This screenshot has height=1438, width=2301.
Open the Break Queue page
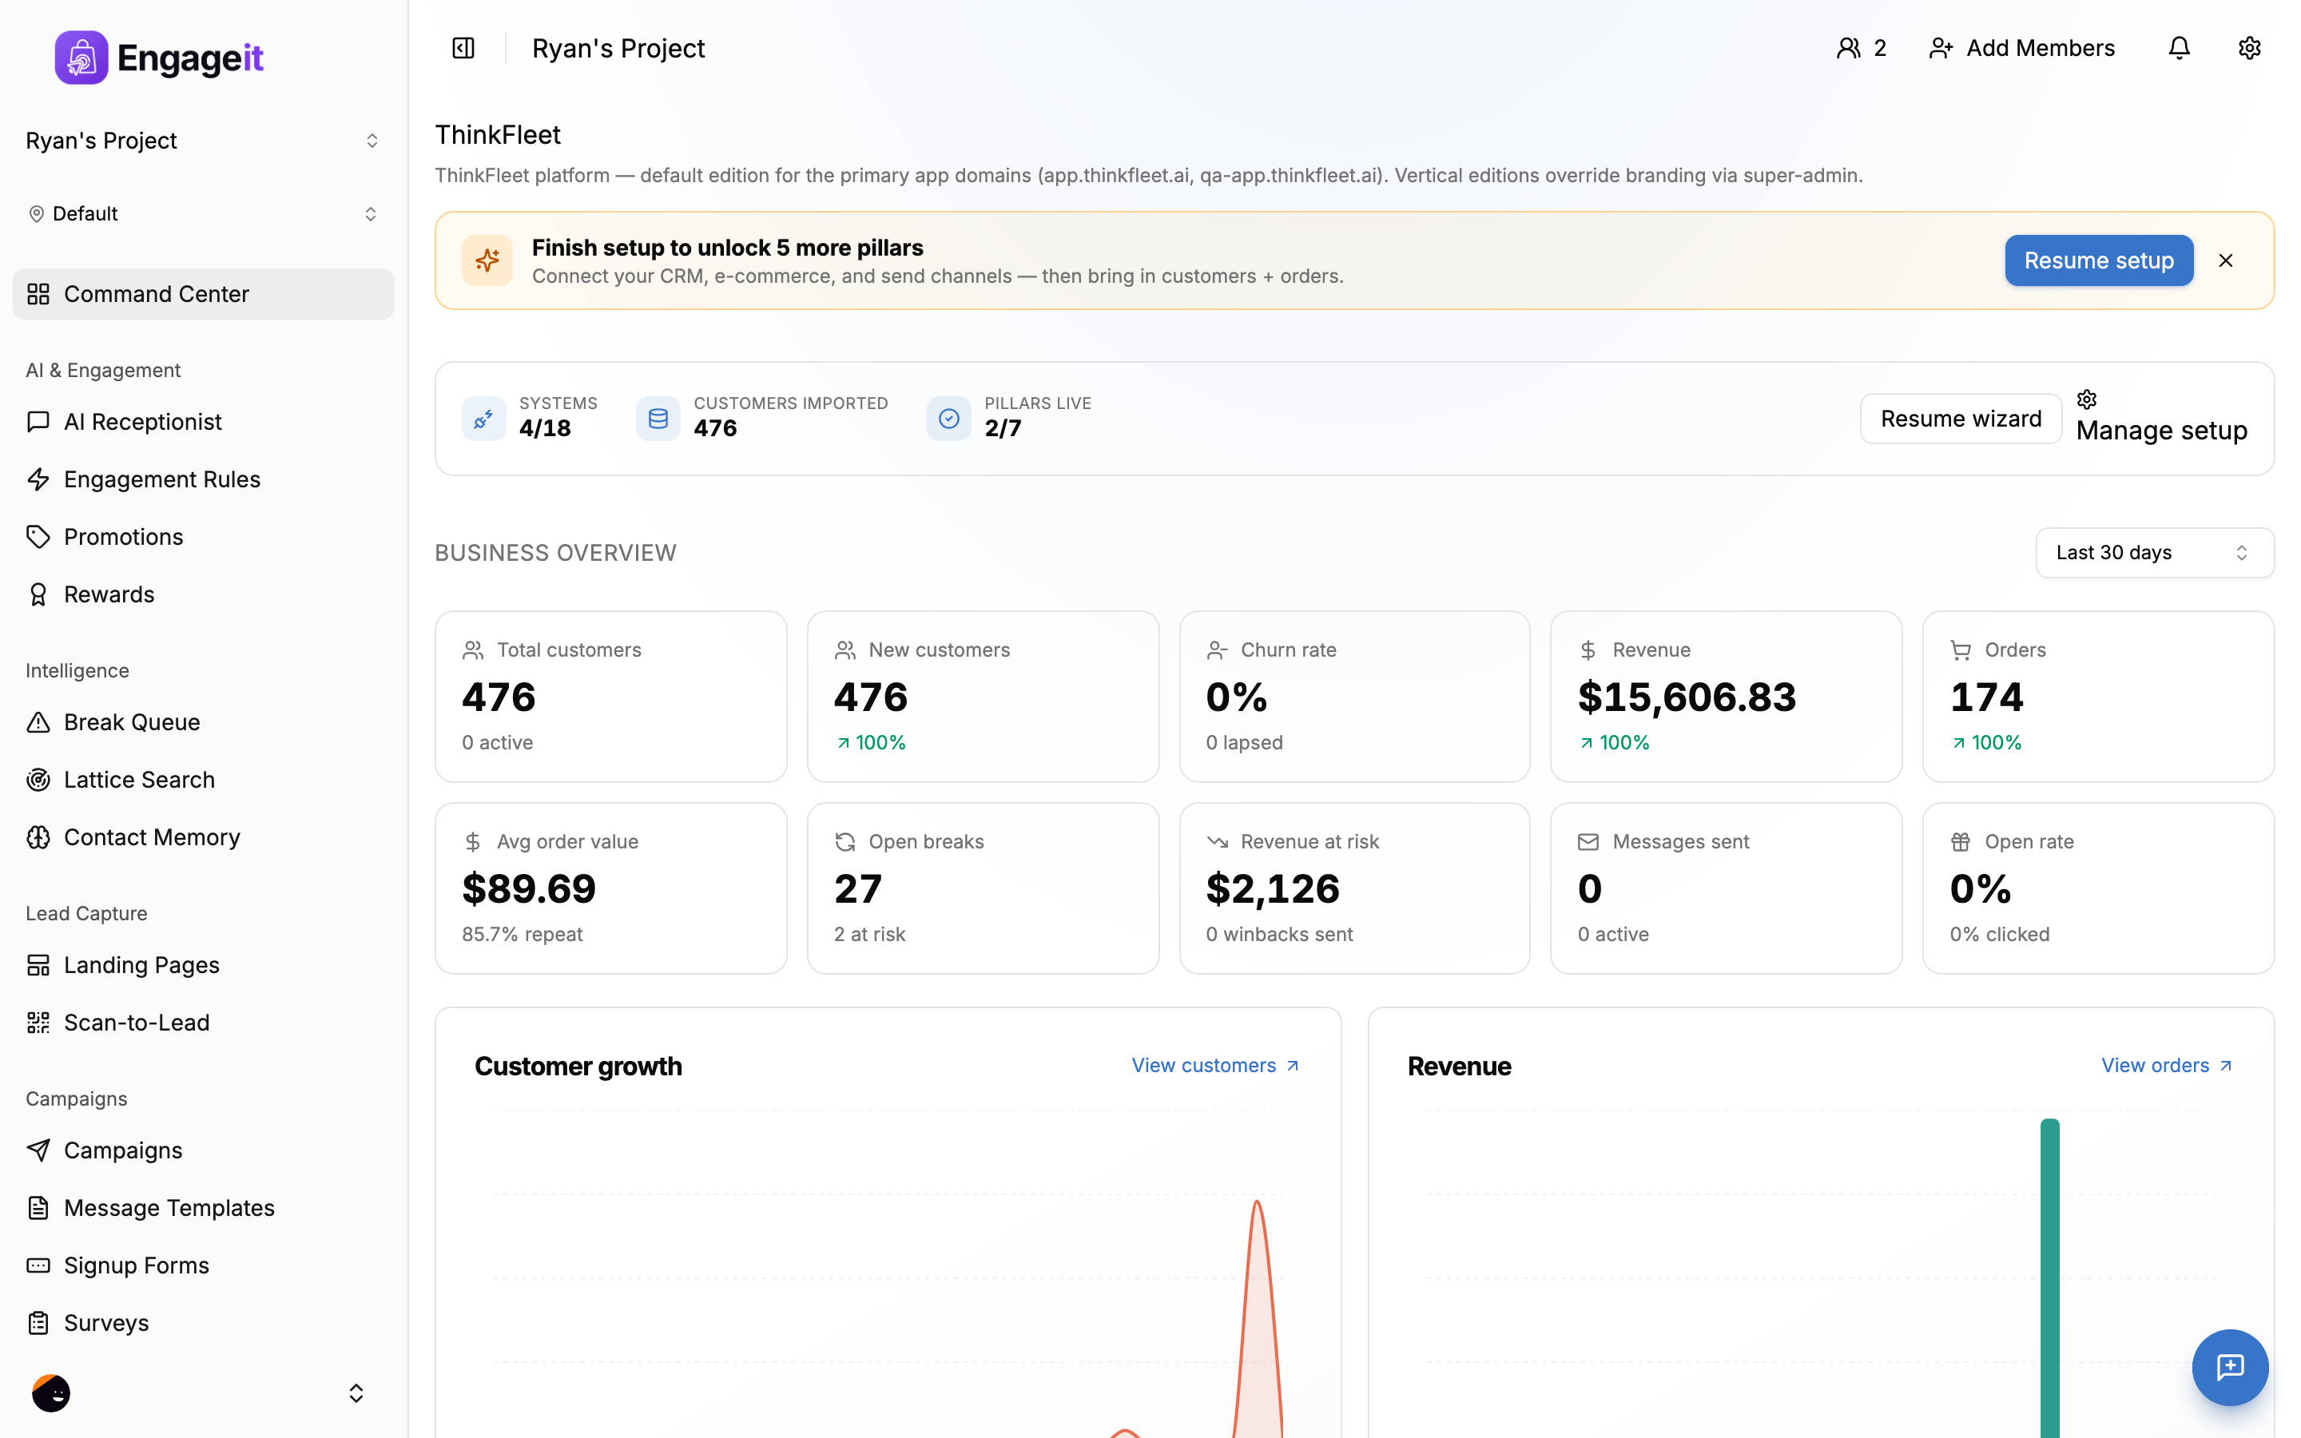pyautogui.click(x=202, y=722)
